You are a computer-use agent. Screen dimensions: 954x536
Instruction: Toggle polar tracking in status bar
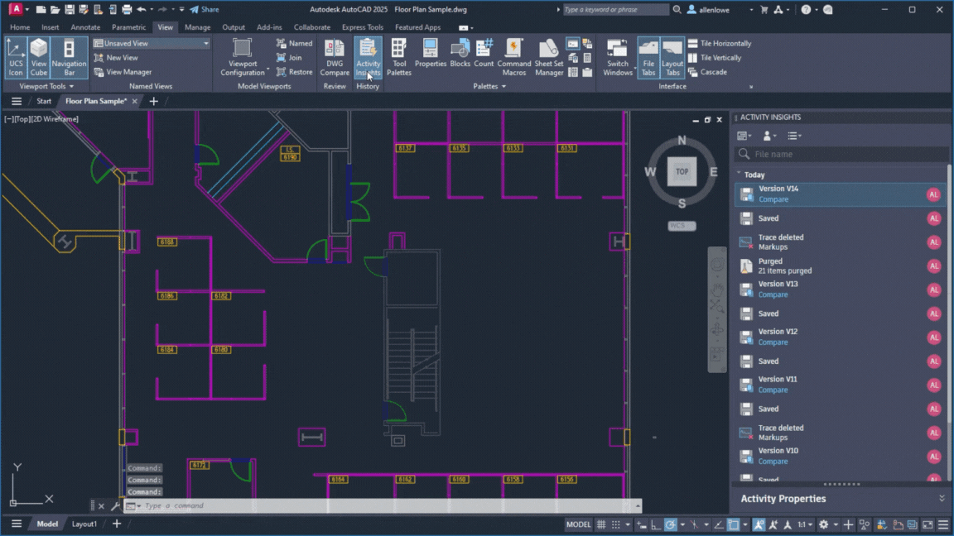click(x=670, y=524)
